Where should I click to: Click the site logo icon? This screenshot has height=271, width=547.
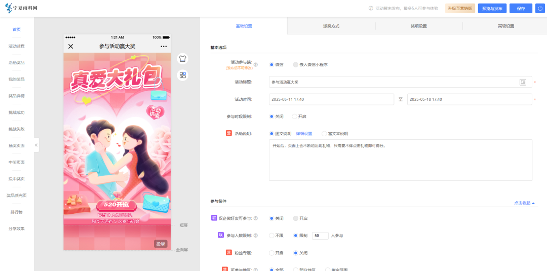tap(9, 9)
